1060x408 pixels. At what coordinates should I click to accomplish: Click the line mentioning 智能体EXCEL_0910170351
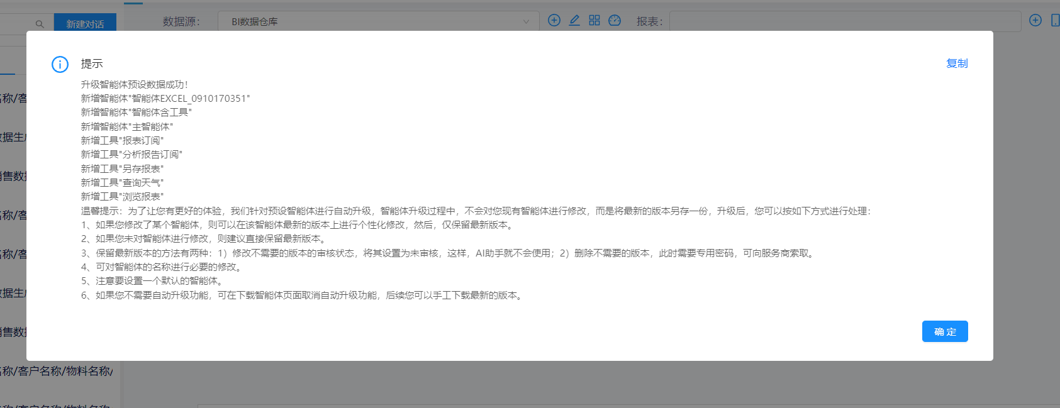[165, 98]
